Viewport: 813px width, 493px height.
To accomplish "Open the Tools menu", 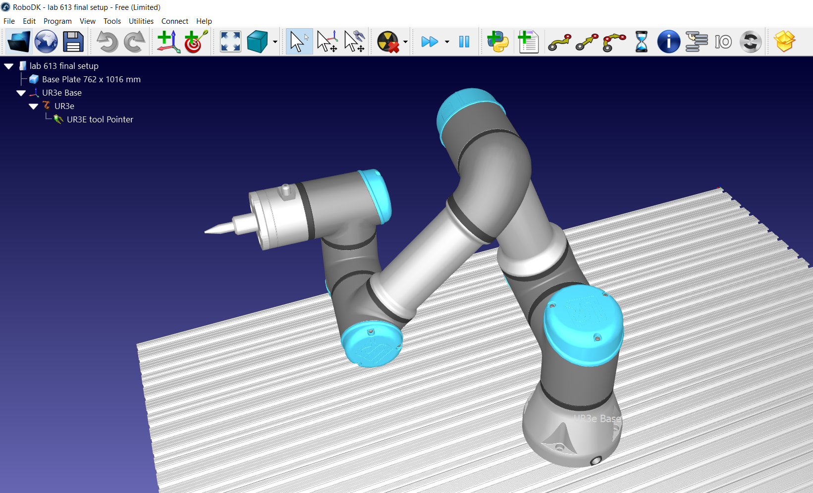I will pyautogui.click(x=112, y=21).
